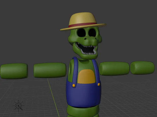Screen dimensions: 157x117
Task: Click the left empty eye socket
Action: (x=81, y=33)
